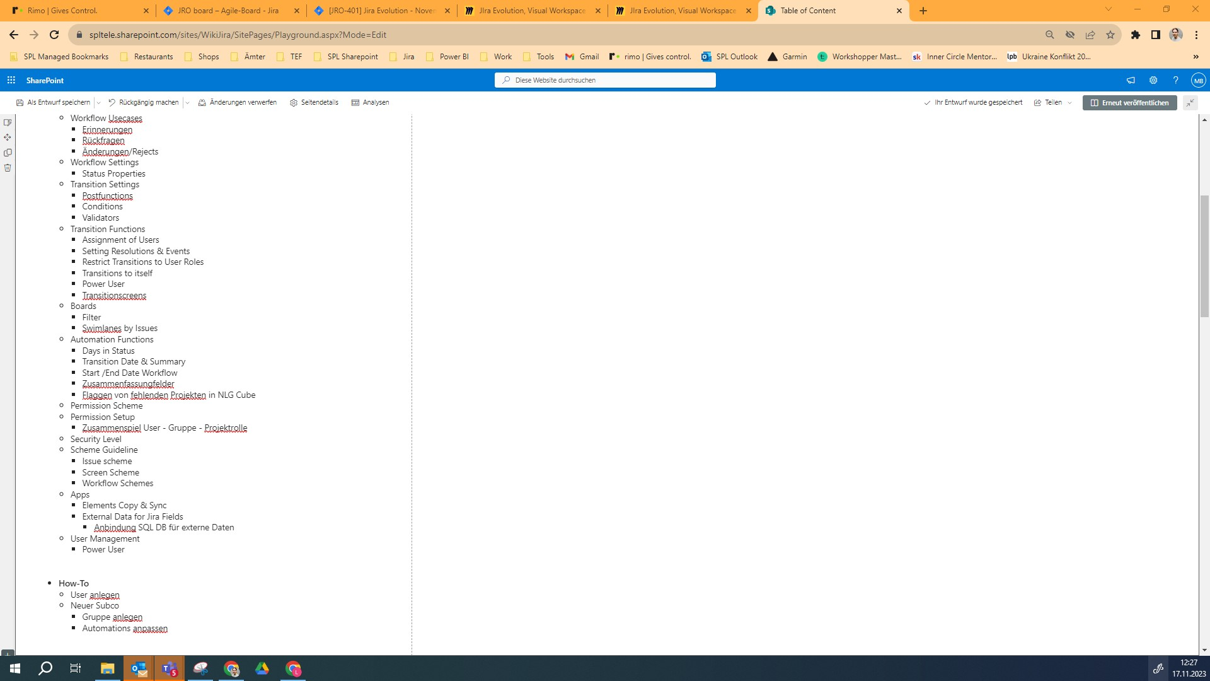Image resolution: width=1210 pixels, height=681 pixels.
Task: Open the Tools bookmarks folder
Action: tap(539, 57)
